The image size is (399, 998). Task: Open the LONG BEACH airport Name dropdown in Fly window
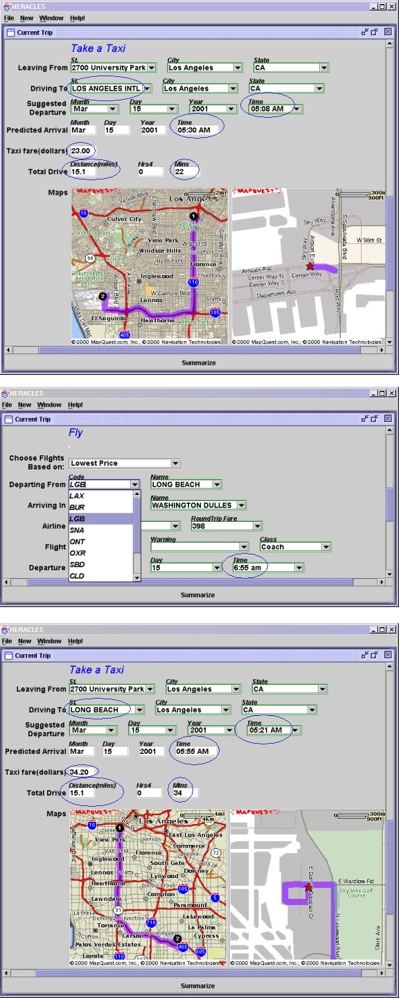[x=217, y=484]
